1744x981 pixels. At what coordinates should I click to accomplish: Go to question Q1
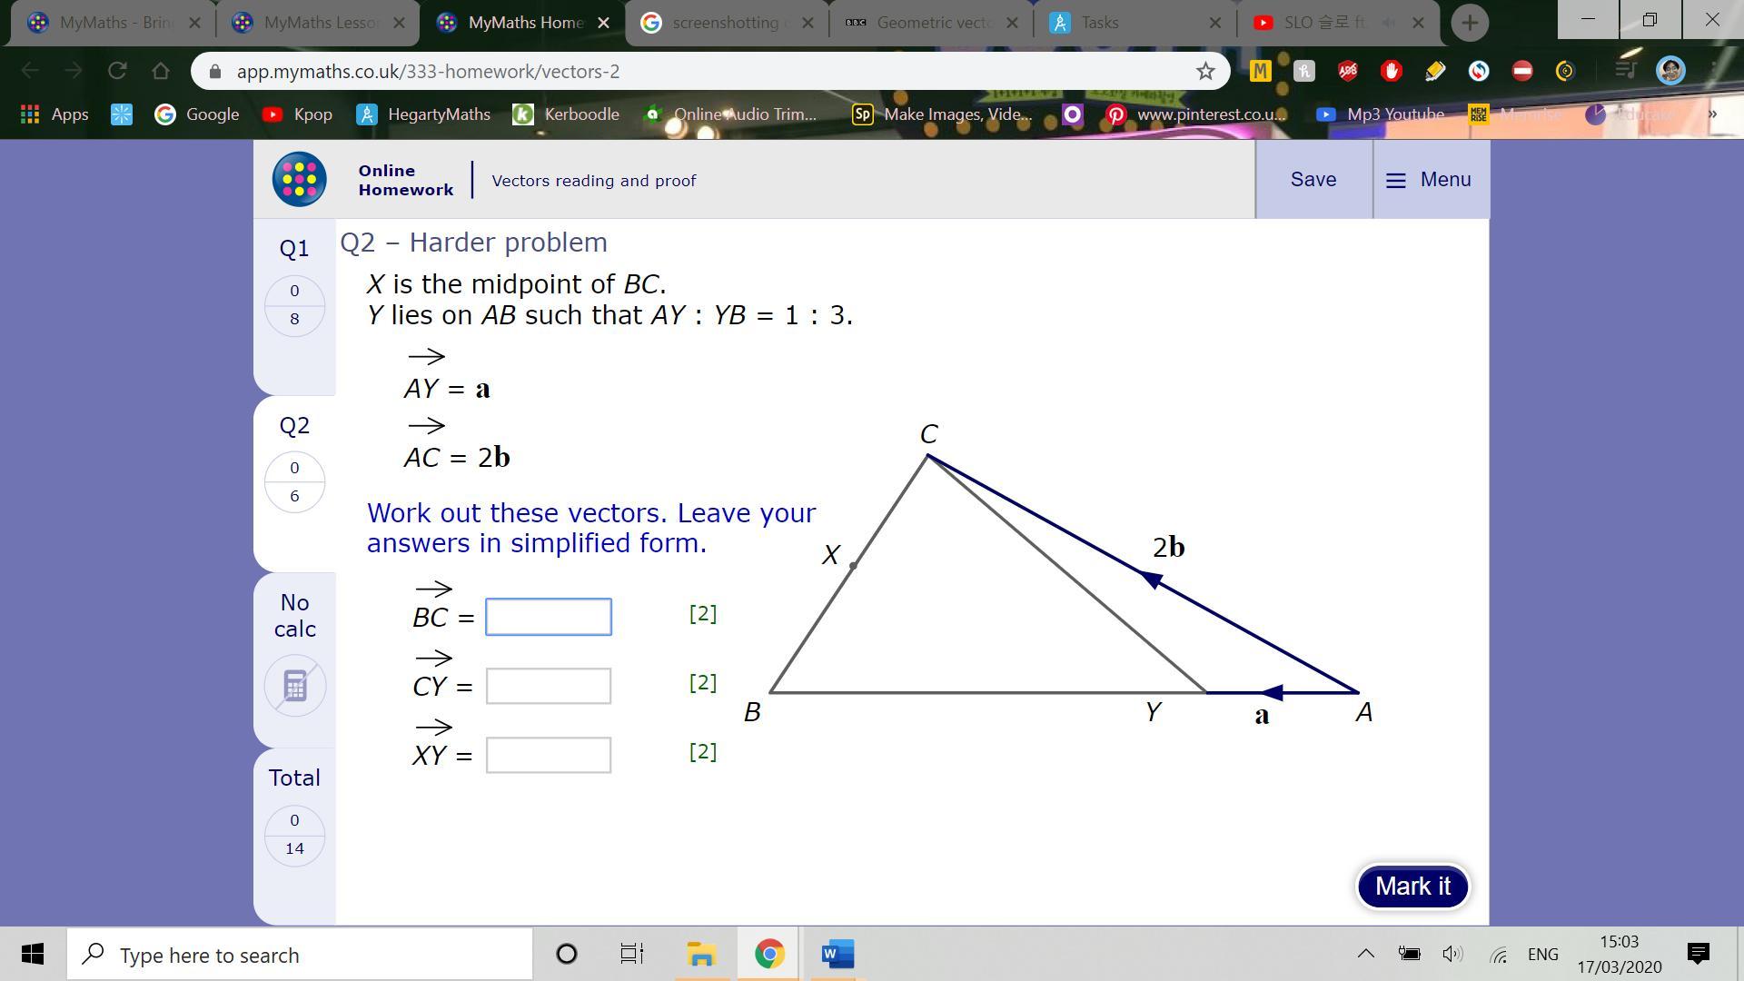click(294, 249)
